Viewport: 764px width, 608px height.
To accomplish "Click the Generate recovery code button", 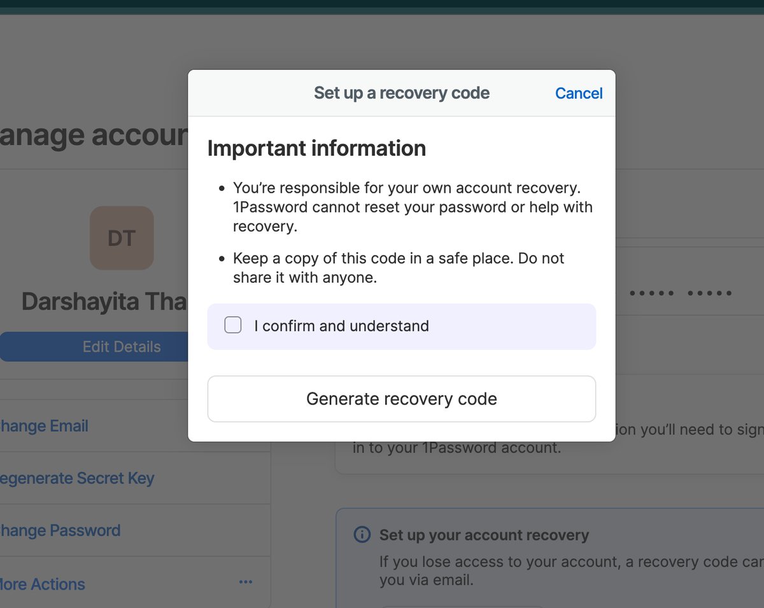I will tap(402, 399).
